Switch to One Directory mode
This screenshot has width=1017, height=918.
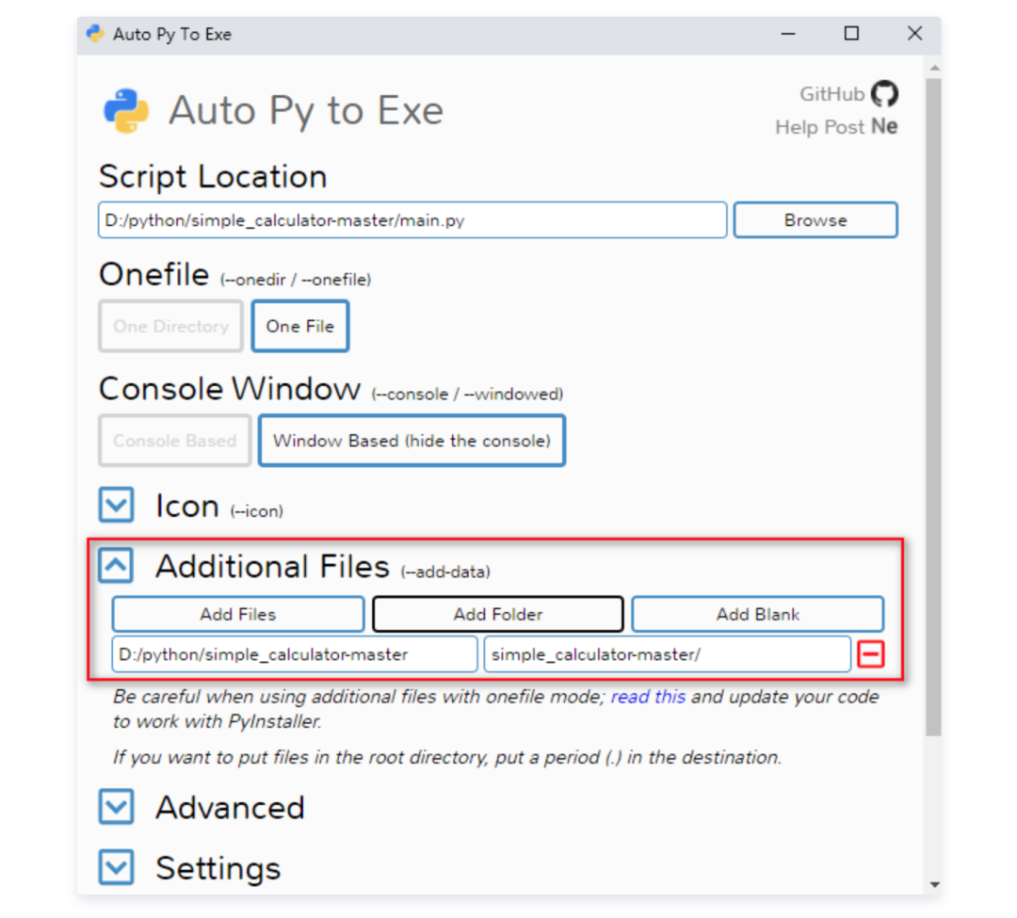point(169,326)
